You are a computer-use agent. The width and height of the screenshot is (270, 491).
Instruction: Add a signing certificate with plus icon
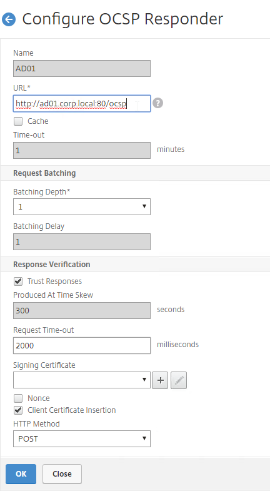(160, 380)
